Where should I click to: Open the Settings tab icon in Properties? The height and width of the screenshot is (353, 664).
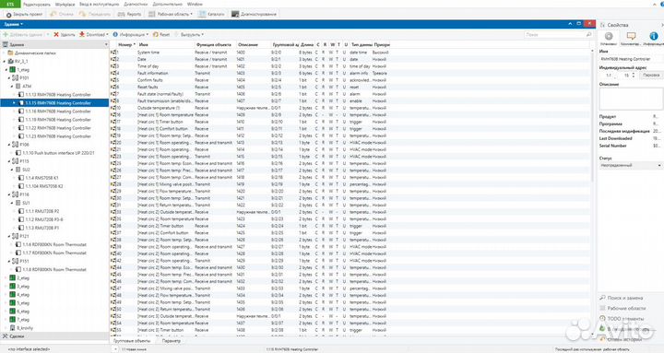pos(609,37)
